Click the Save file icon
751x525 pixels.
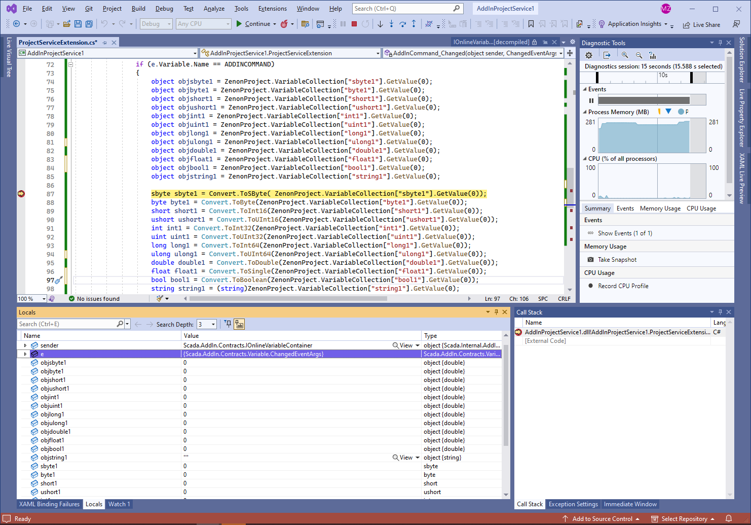pos(78,24)
